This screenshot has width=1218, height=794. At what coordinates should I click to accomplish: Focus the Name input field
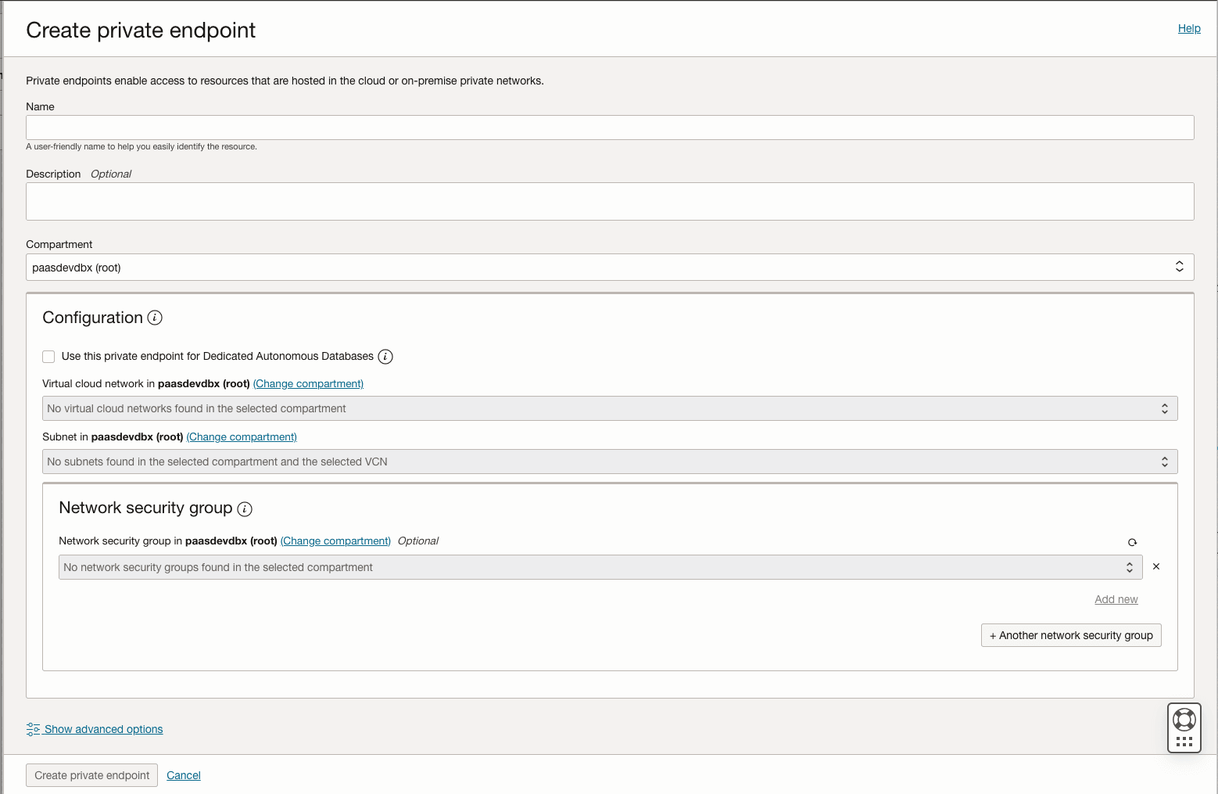click(x=610, y=128)
